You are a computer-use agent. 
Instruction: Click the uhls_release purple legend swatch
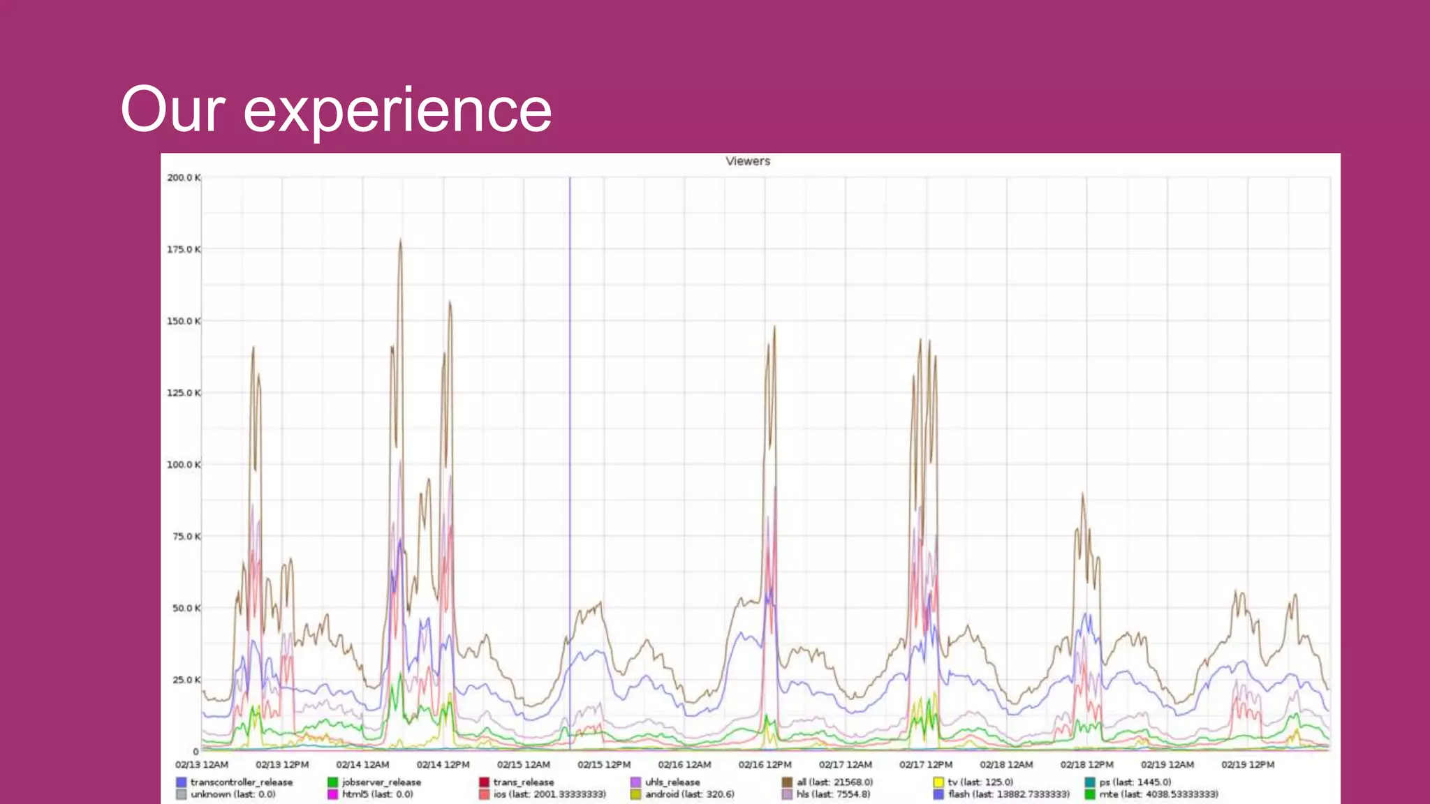[x=635, y=782]
